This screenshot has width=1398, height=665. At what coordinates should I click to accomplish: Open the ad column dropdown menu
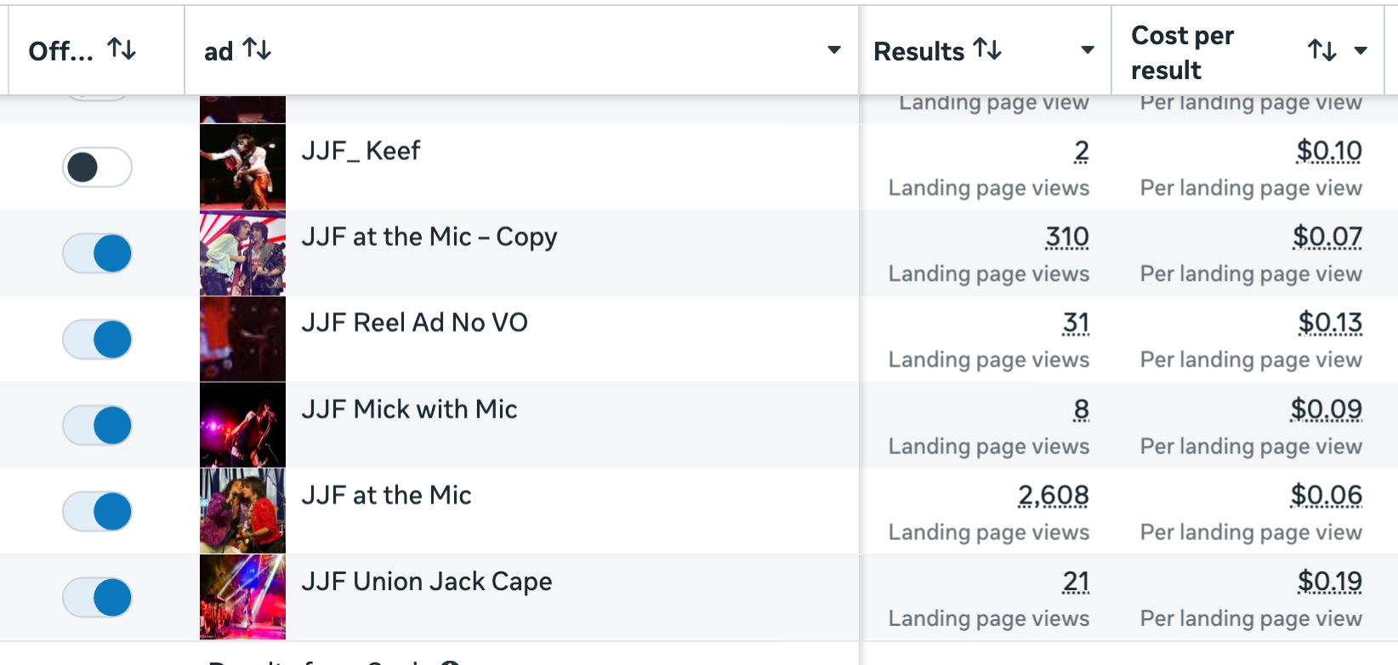tap(834, 50)
